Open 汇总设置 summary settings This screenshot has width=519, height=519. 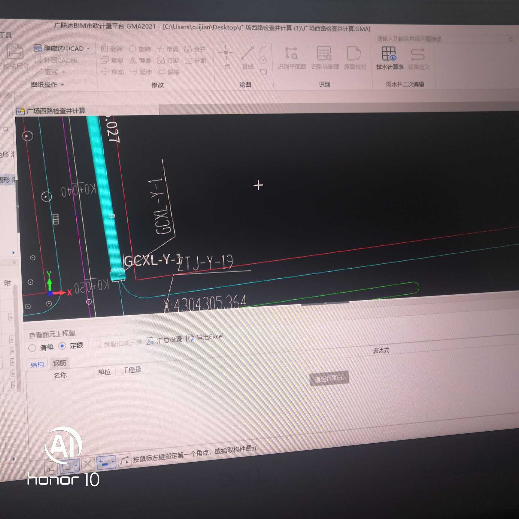[x=164, y=340]
